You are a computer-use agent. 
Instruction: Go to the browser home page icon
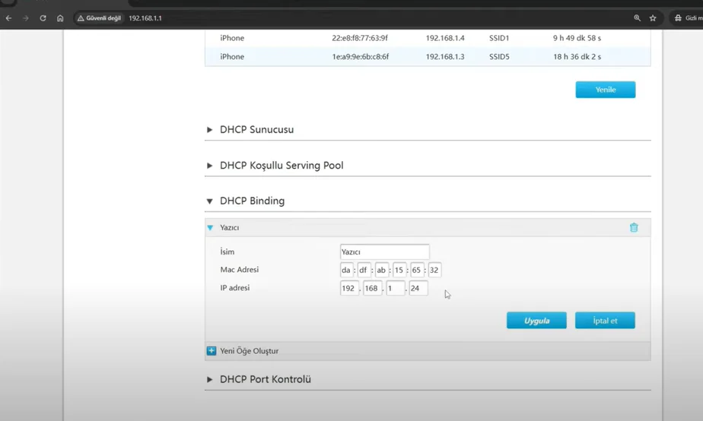pyautogui.click(x=60, y=17)
